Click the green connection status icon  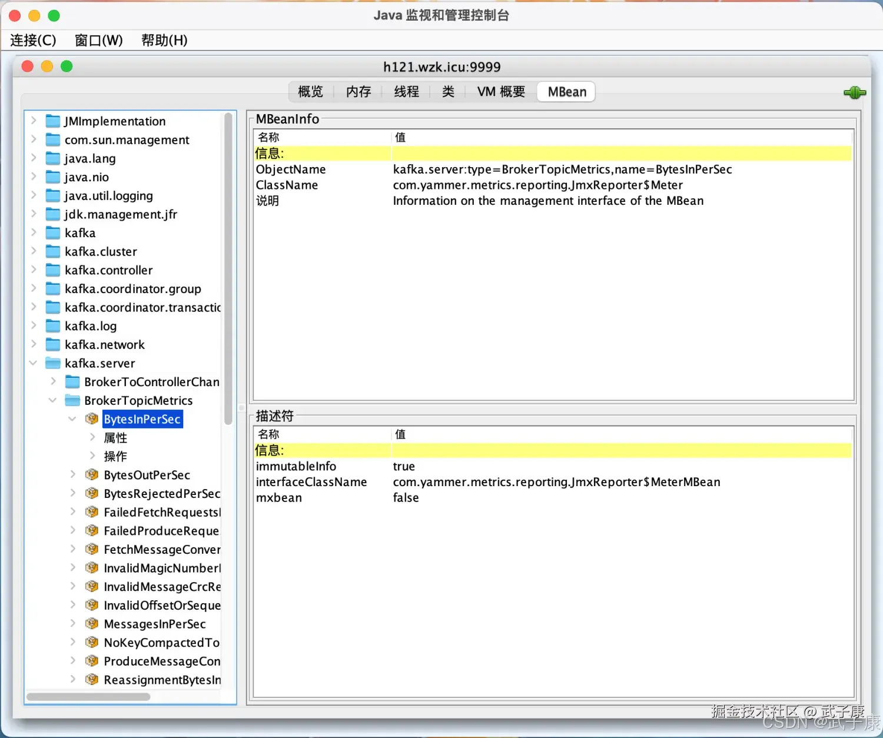click(x=854, y=92)
